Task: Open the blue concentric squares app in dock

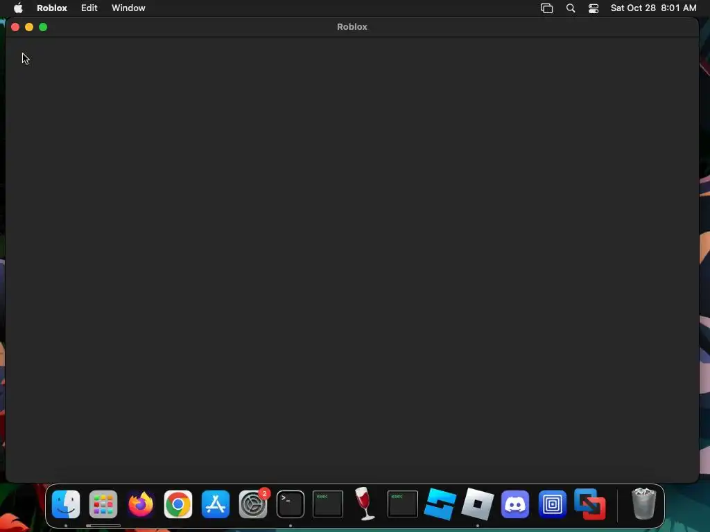Action: click(x=553, y=504)
